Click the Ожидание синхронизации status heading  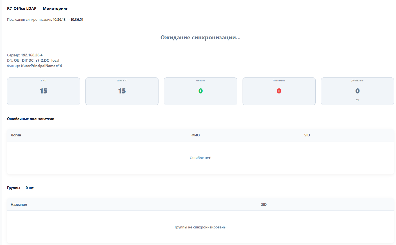click(200, 38)
